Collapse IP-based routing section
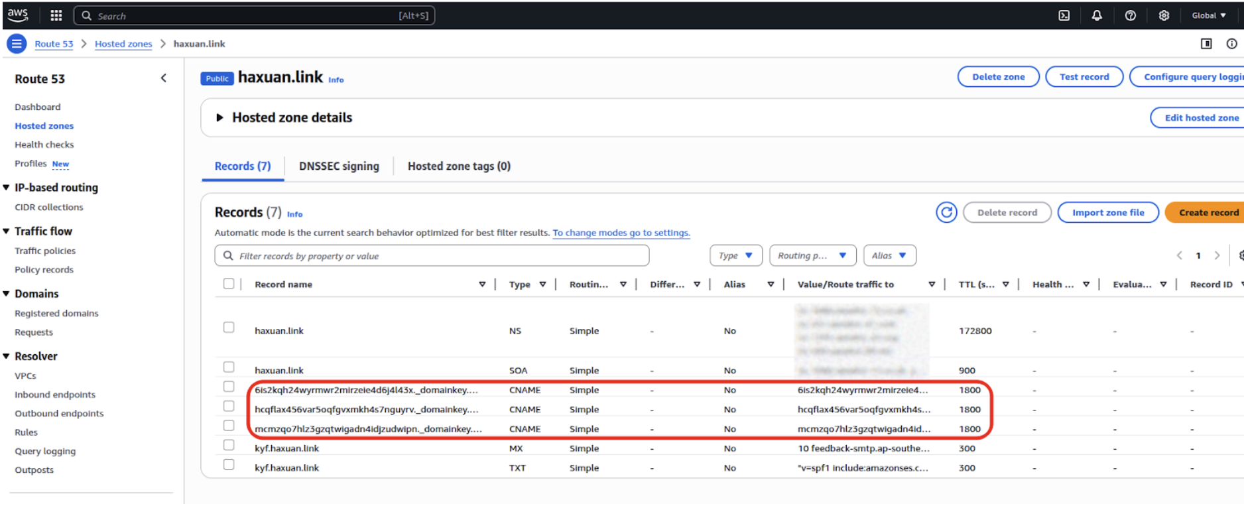Image resolution: width=1244 pixels, height=508 pixels. coord(6,188)
